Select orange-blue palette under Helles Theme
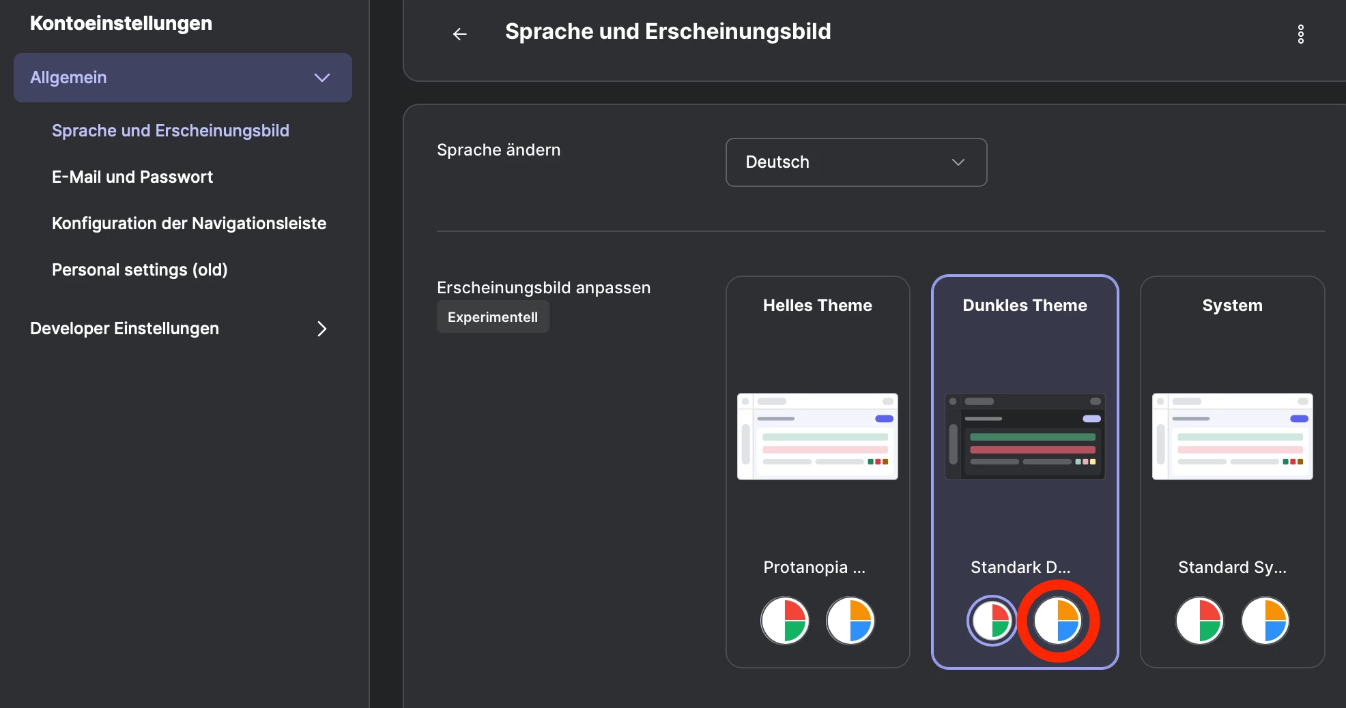 (850, 621)
